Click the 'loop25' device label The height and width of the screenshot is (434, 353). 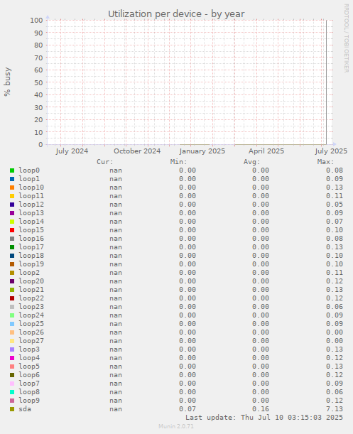pyautogui.click(x=31, y=324)
